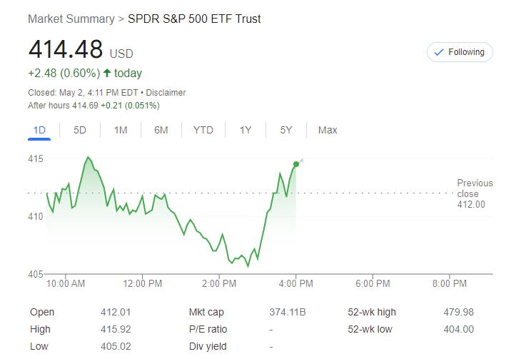This screenshot has width=506, height=359.
Task: Click the checkmark icon in Following button
Action: click(439, 52)
